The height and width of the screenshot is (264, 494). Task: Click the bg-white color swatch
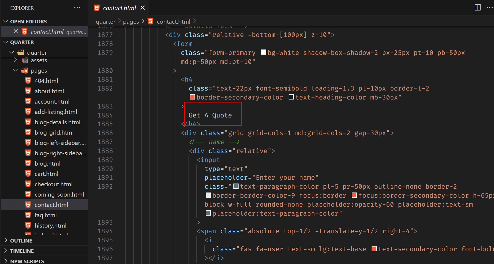(263, 52)
